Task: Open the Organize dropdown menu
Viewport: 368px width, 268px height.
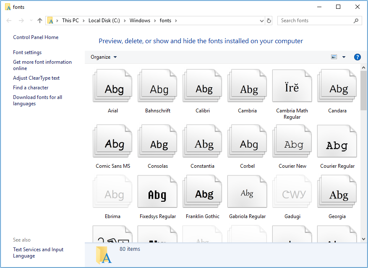Action: 104,57
